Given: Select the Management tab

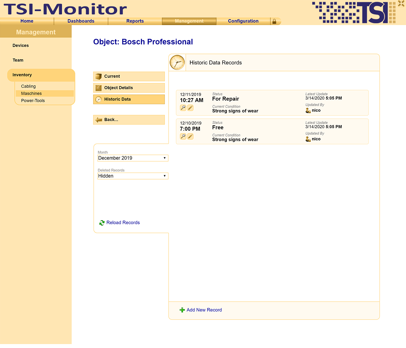Looking at the screenshot, I should pyautogui.click(x=189, y=21).
